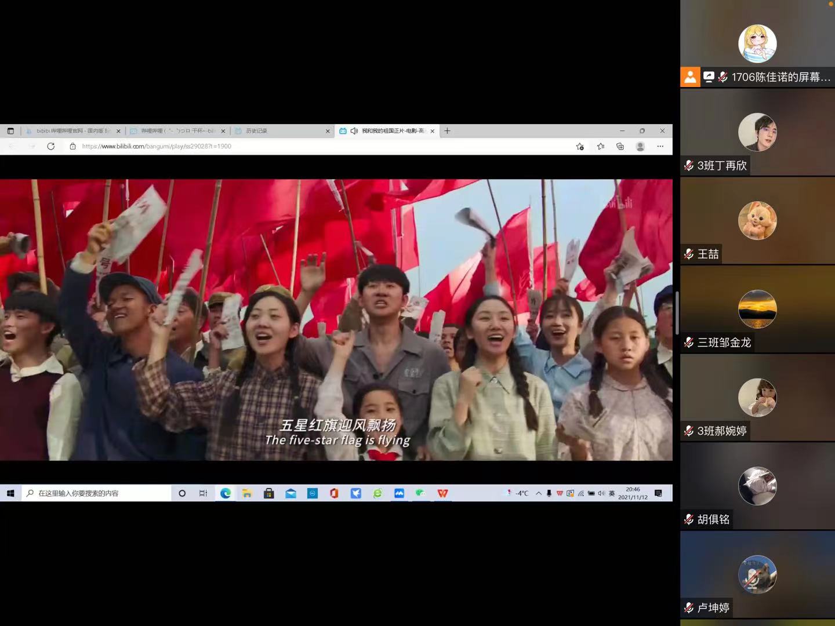
Task: Open WeChat from the taskbar
Action: click(x=420, y=493)
